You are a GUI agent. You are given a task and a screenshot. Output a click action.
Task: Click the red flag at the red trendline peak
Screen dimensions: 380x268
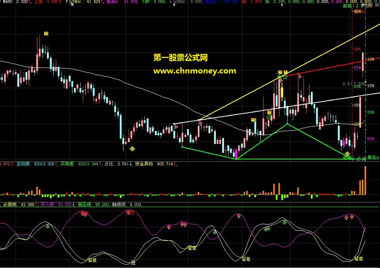tap(300, 76)
